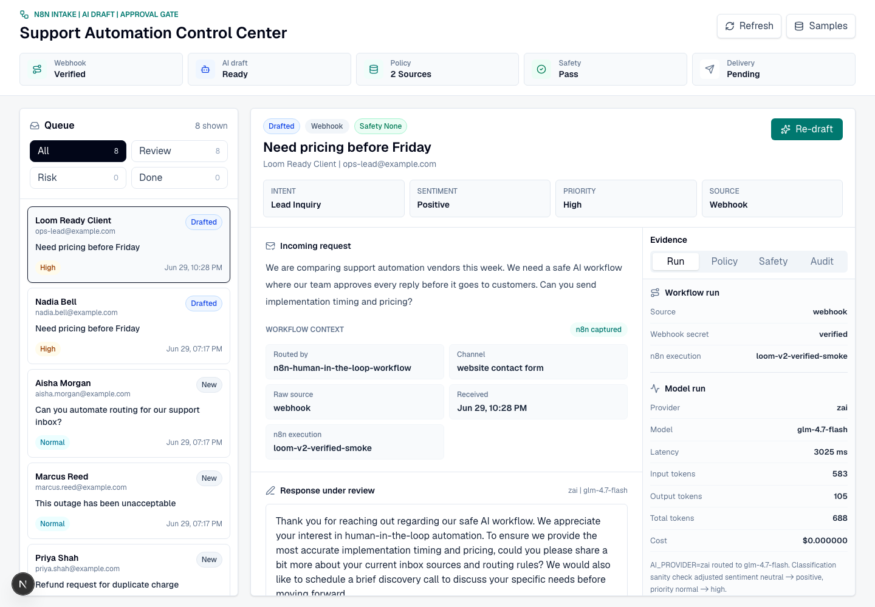
Task: Select the Risk queue filter
Action: pyautogui.click(x=78, y=178)
